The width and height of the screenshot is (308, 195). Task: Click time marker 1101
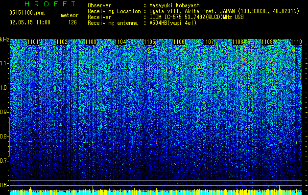click(33, 42)
